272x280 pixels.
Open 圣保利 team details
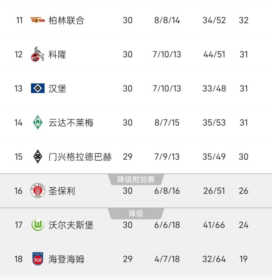62,191
